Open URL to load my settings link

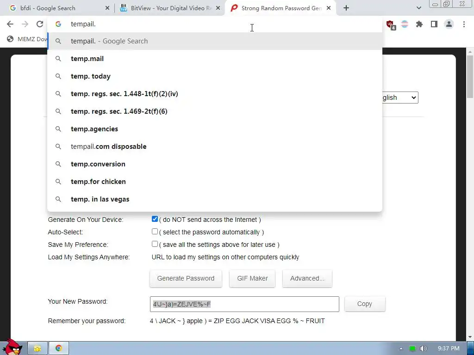click(225, 257)
